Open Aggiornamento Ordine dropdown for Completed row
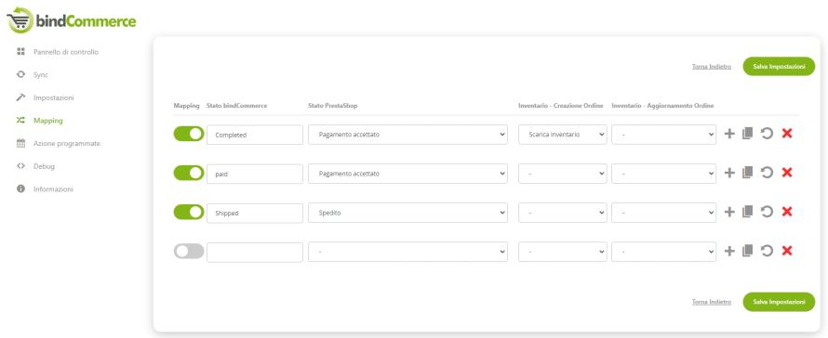The width and height of the screenshot is (828, 338). click(x=663, y=135)
